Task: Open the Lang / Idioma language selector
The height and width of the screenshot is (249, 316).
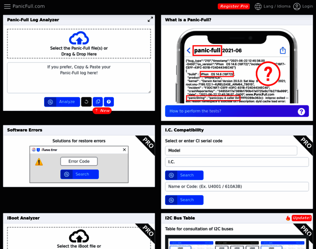Action: coord(277,7)
